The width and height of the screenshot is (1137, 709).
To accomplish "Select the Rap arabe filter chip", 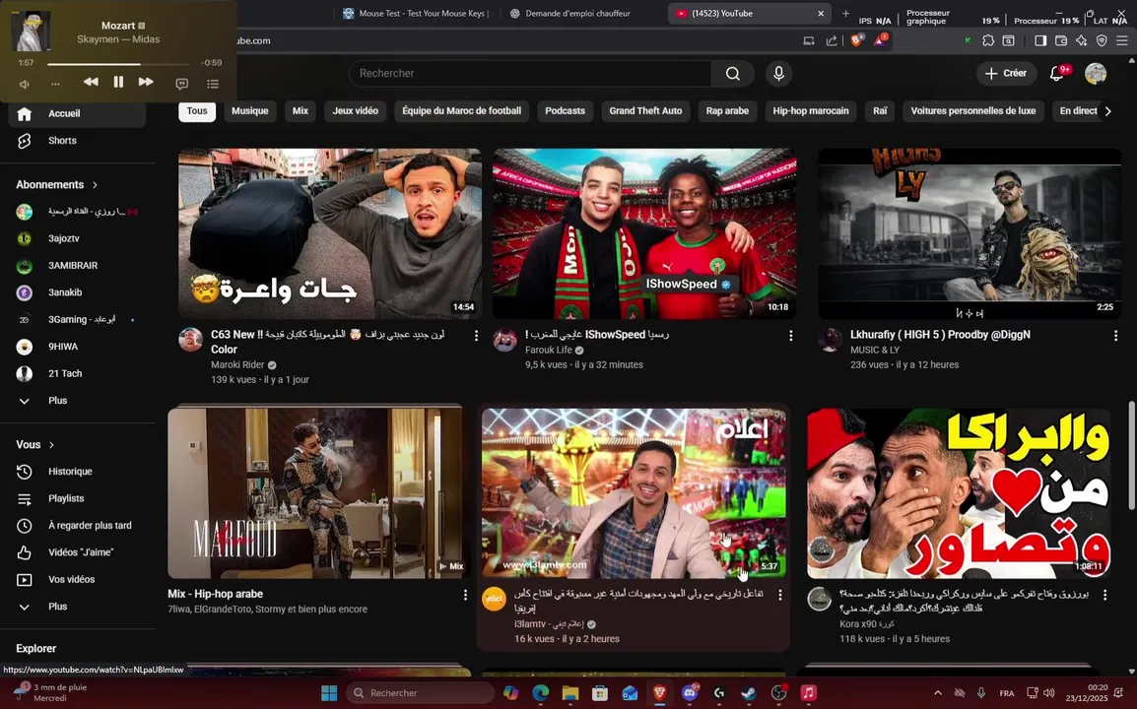I will coord(727,111).
